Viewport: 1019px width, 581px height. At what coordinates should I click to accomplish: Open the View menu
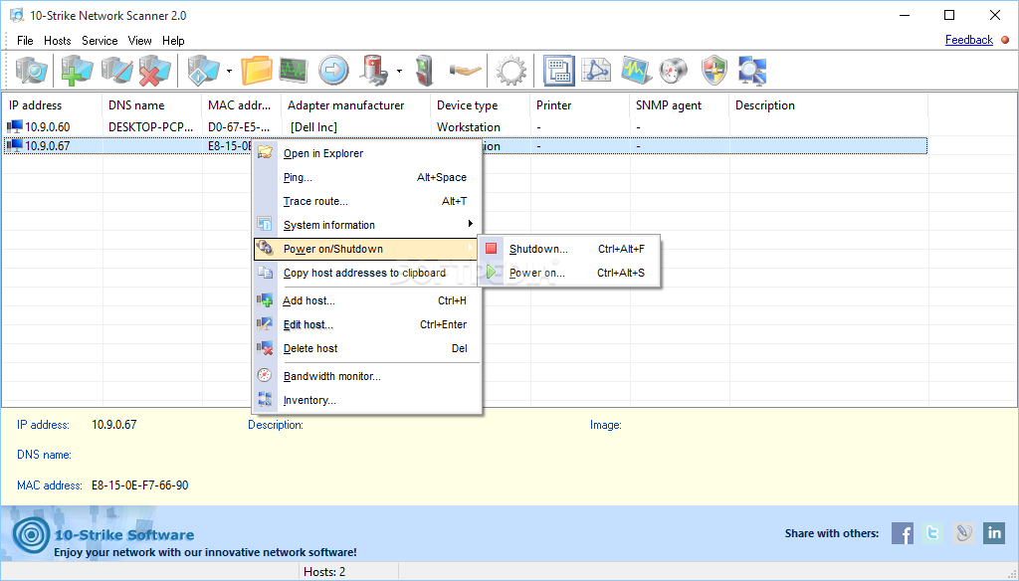(x=139, y=41)
